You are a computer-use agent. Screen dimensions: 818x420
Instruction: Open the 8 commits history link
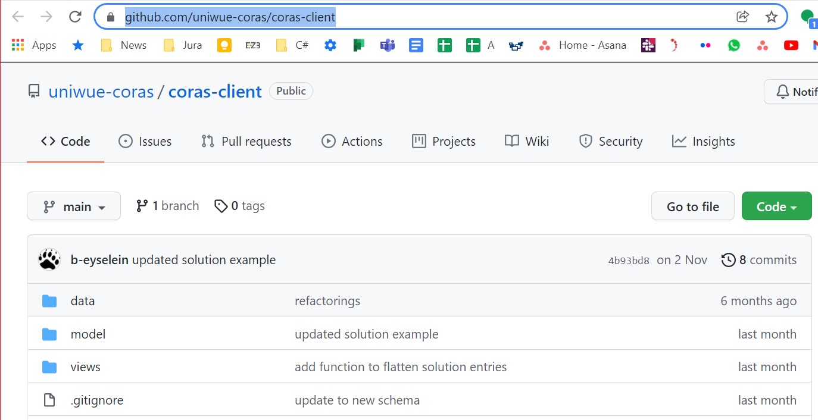[x=759, y=260]
